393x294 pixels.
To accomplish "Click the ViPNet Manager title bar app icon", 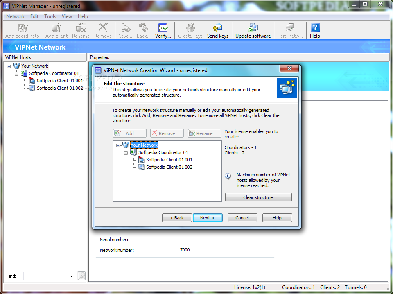I will click(x=7, y=6).
